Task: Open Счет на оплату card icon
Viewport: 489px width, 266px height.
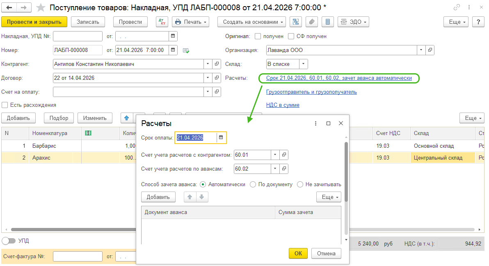Action: pos(217,92)
